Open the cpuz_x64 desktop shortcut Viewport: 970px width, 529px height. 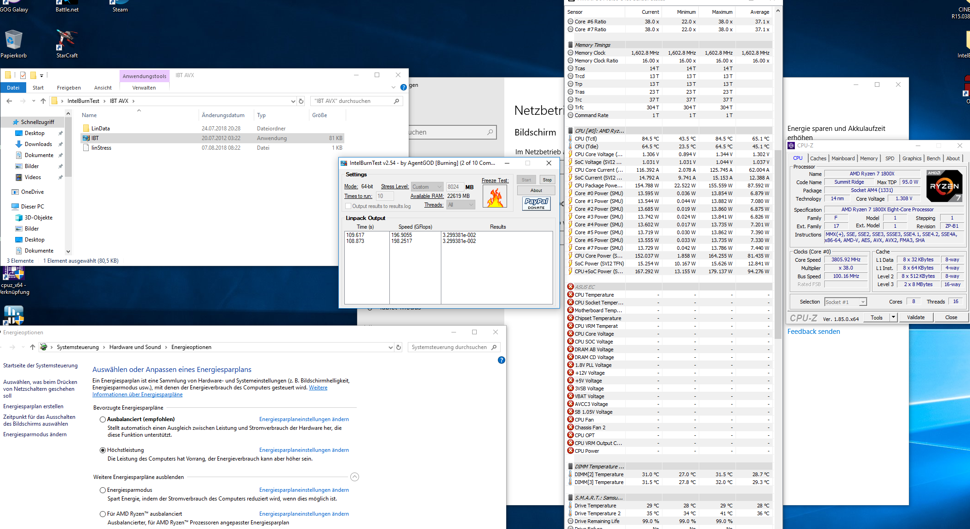tap(14, 281)
